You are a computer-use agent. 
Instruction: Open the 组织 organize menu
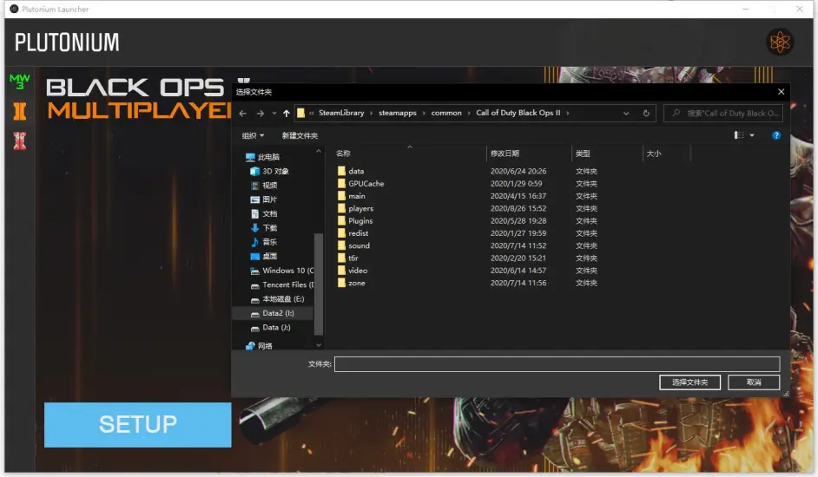click(x=253, y=135)
